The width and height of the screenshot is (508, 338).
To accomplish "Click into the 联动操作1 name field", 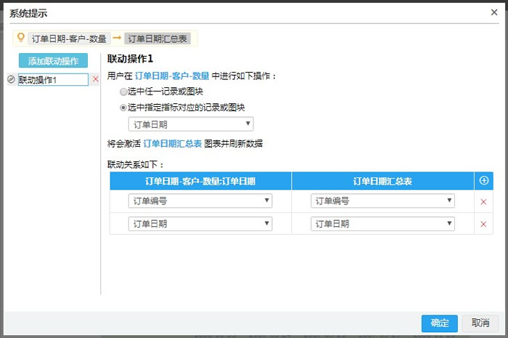I will [52, 80].
